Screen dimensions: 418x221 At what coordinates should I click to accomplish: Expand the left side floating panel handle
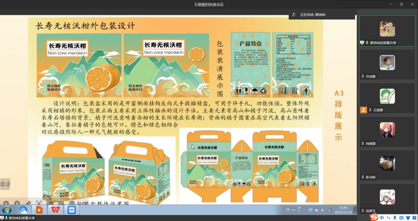pyautogui.click(x=5, y=184)
